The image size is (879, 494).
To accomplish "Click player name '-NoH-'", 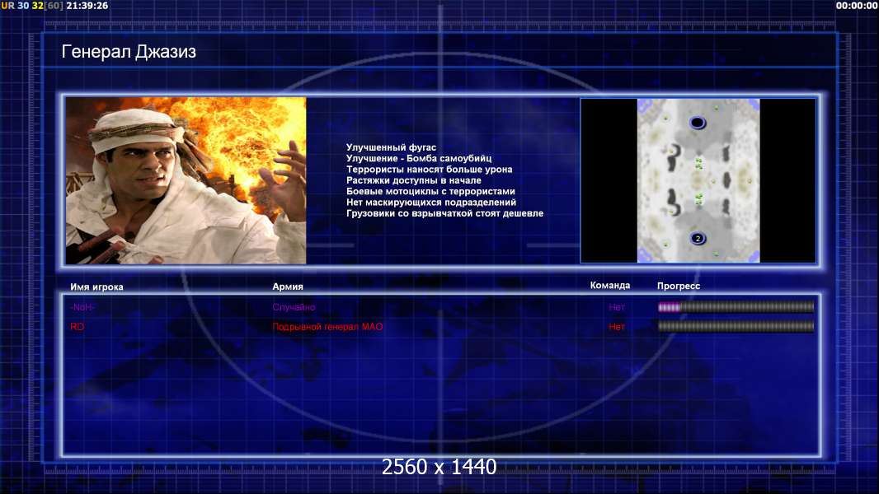I will (x=82, y=307).
